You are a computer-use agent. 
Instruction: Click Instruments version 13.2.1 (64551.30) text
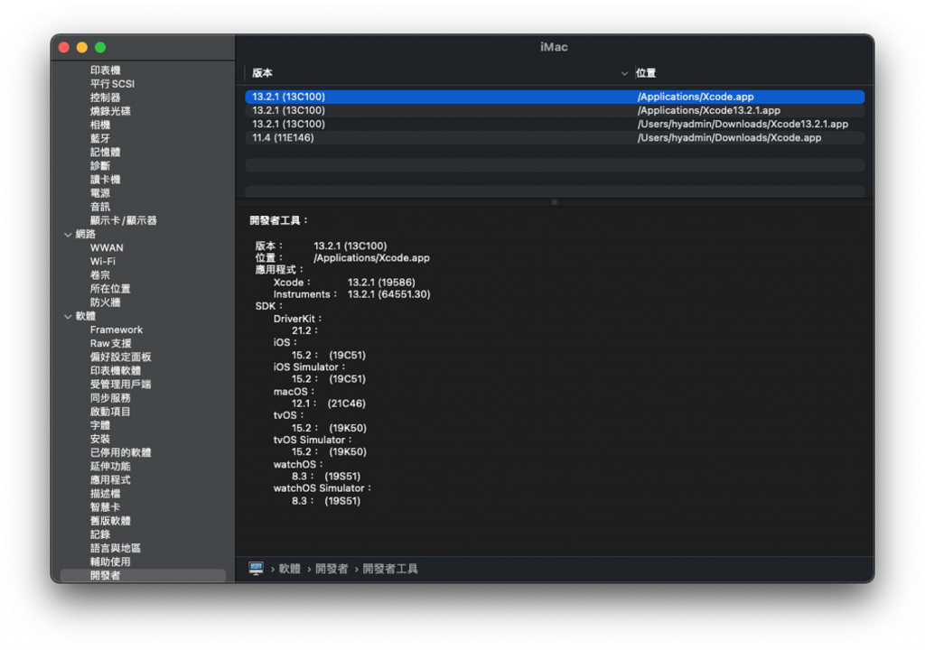coord(388,294)
